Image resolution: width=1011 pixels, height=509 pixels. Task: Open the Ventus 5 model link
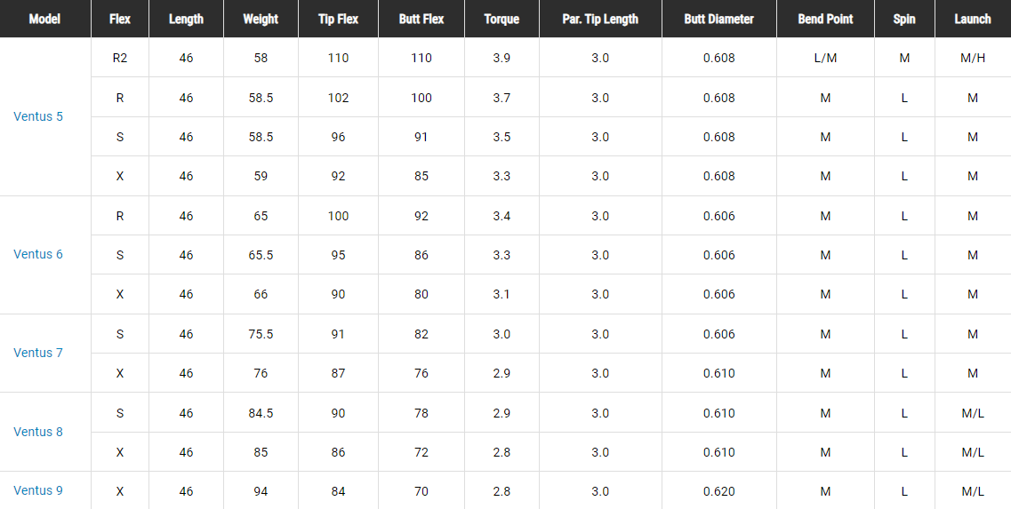pyautogui.click(x=38, y=116)
